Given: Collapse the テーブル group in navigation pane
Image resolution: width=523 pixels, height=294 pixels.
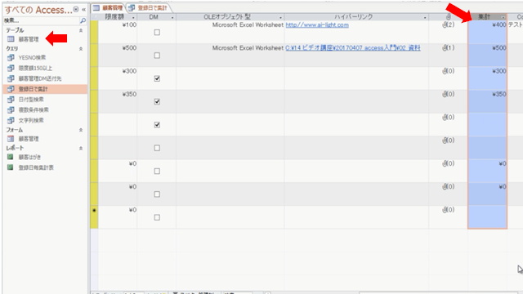Looking at the screenshot, I should coord(81,30).
